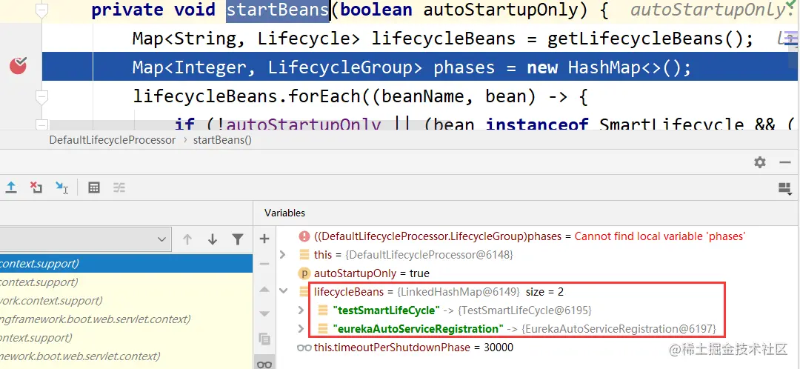Collapse the fold marker on the if statement line

(41, 124)
